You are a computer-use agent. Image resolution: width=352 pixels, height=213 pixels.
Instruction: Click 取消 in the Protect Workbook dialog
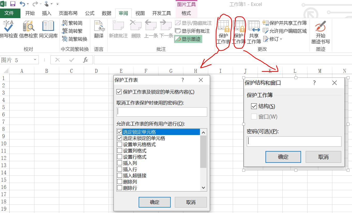coord(323,157)
